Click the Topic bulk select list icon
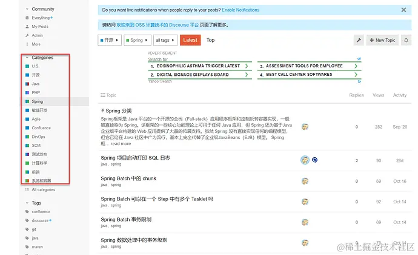Image resolution: width=418 pixels, height=255 pixels. pyautogui.click(x=102, y=95)
